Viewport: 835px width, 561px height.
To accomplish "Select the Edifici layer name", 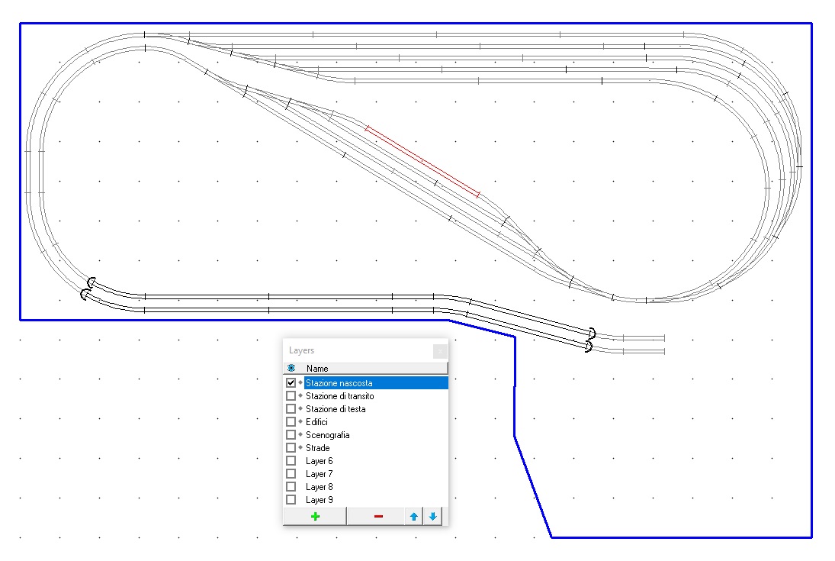I will click(x=316, y=422).
